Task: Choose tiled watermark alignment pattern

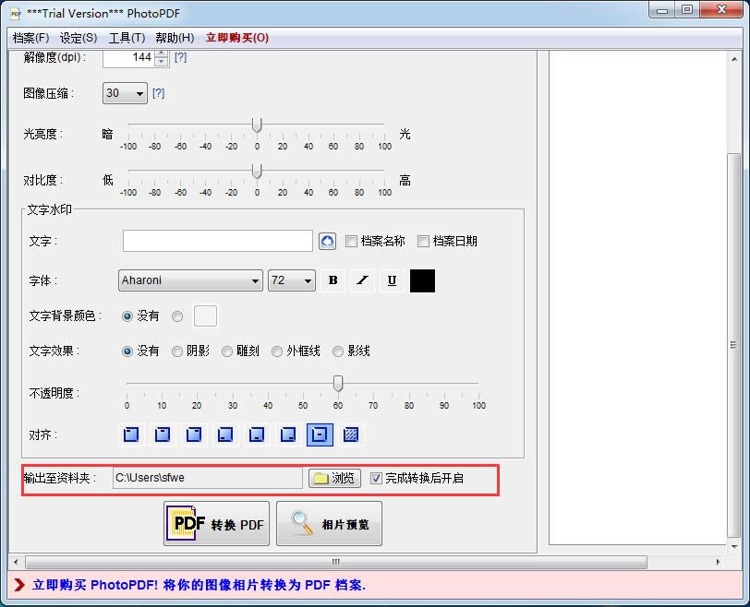Action: click(351, 434)
